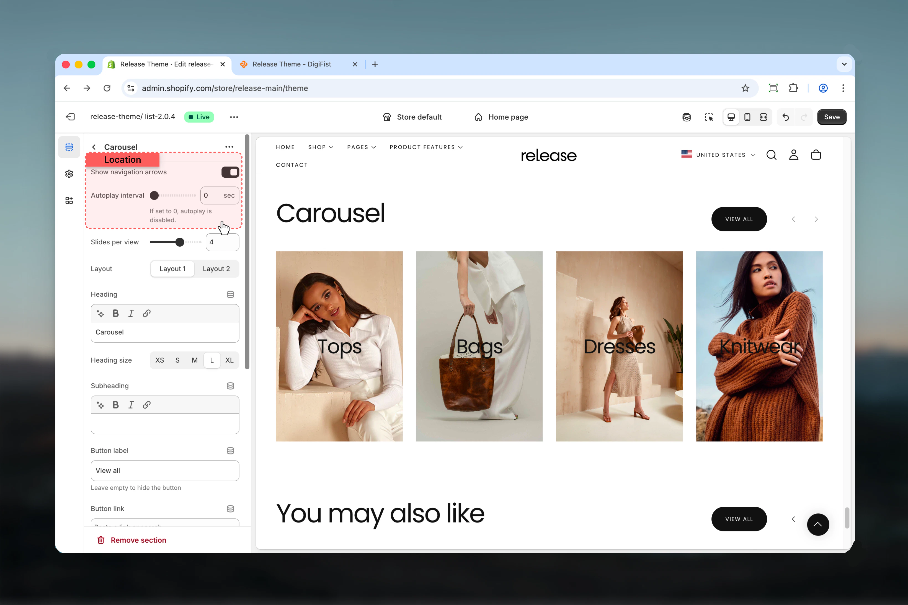Generate Subheading text with AI sparkle icon
Viewport: 908px width, 605px height.
click(100, 405)
